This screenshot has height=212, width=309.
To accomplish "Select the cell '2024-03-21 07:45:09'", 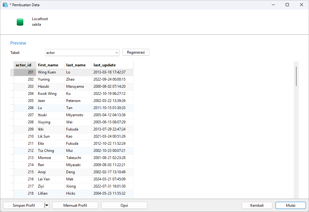I will (x=112, y=179).
